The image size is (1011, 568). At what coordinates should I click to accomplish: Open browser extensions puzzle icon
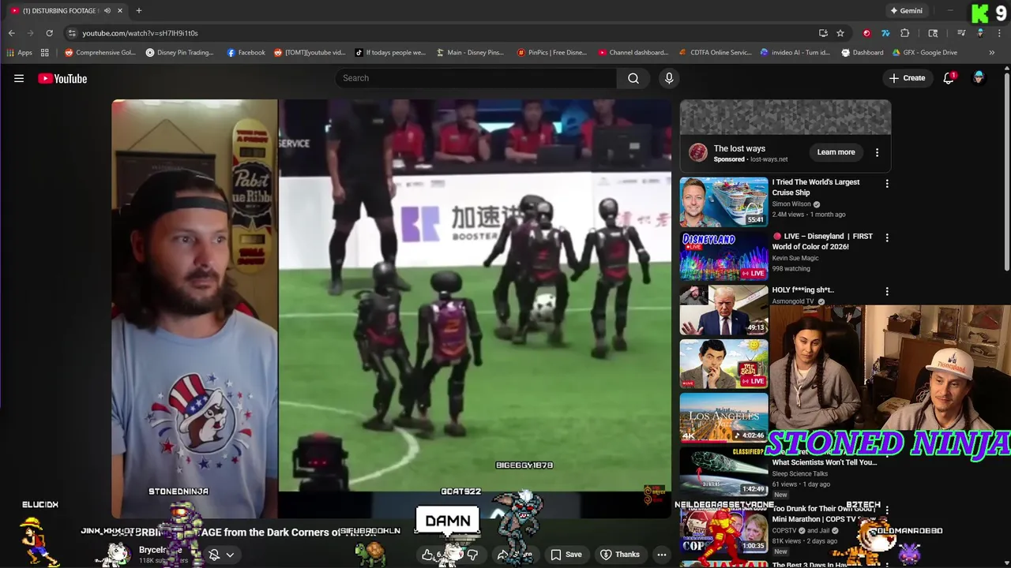pyautogui.click(x=905, y=33)
